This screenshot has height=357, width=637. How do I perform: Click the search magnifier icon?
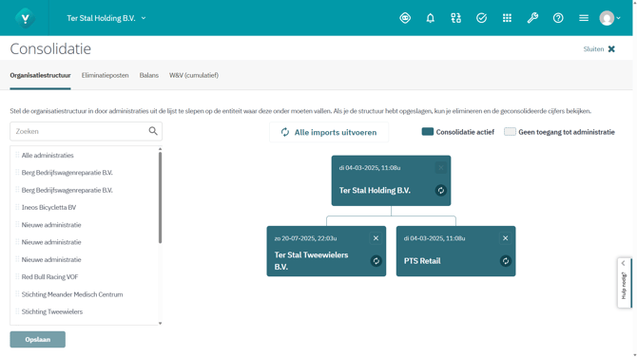click(153, 131)
